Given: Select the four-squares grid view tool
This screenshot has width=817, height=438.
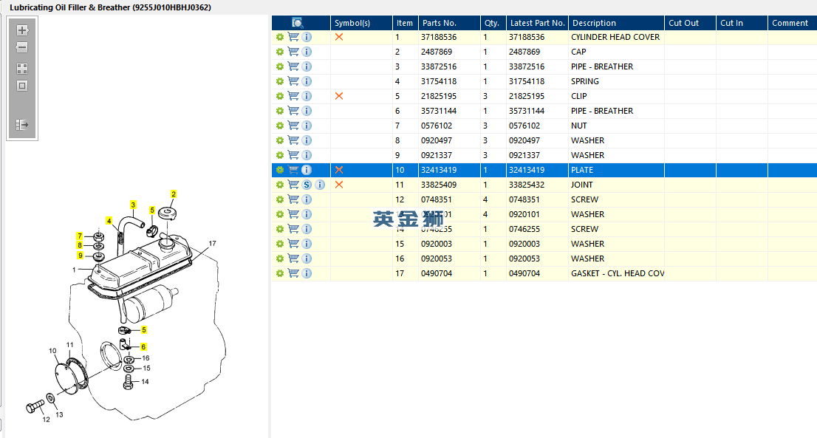Looking at the screenshot, I should (x=22, y=69).
